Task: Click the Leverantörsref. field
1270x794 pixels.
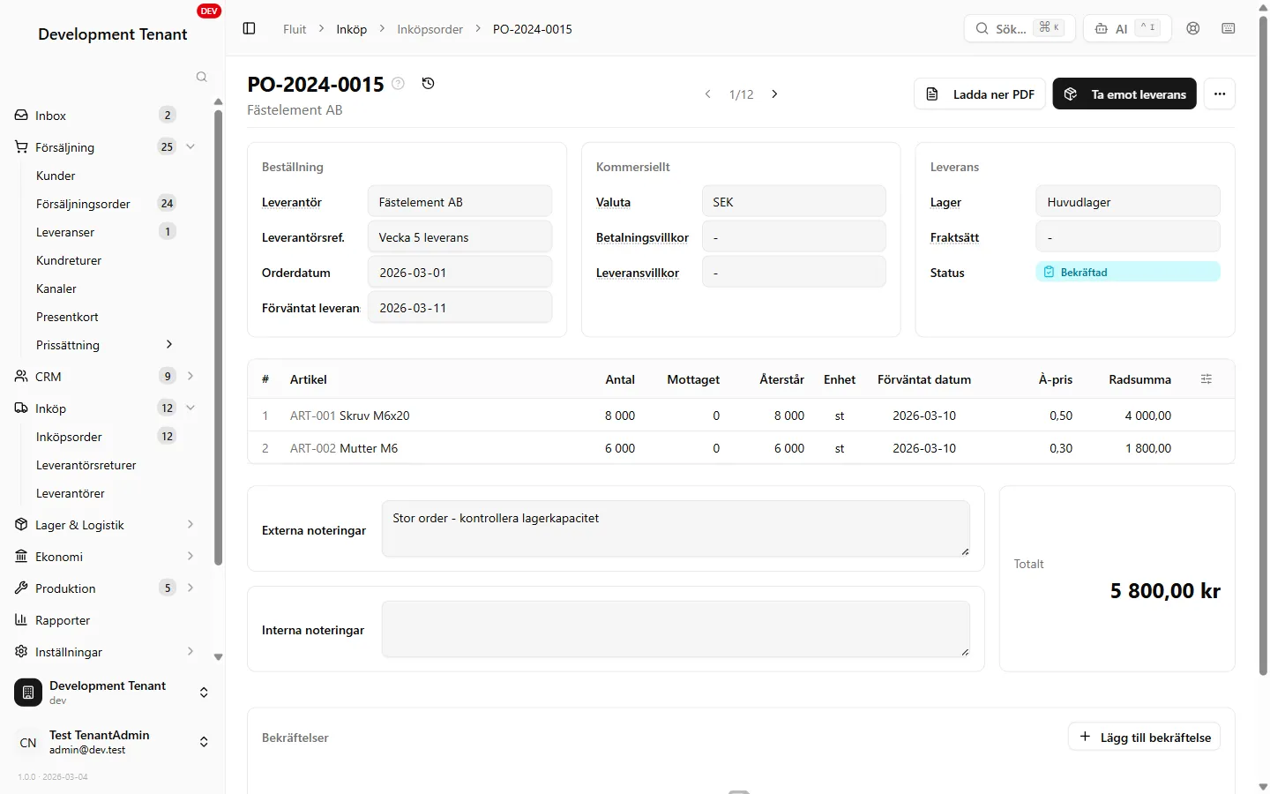Action: point(459,236)
